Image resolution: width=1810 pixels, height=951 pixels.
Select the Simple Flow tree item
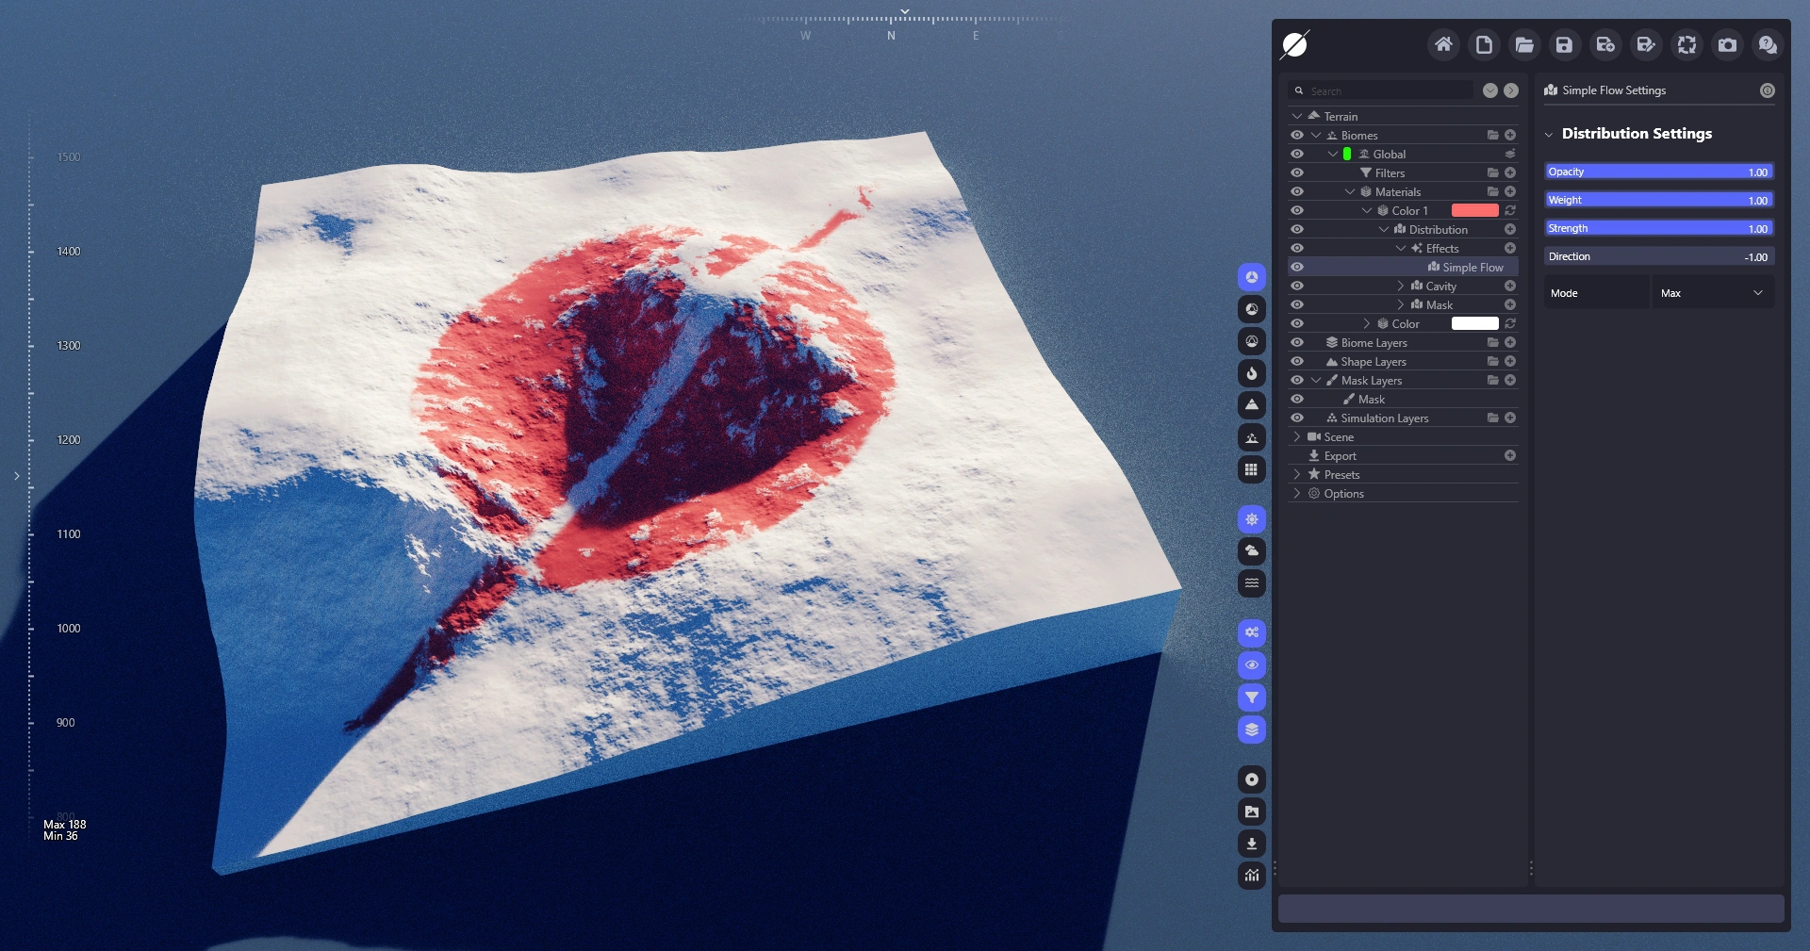tap(1473, 267)
